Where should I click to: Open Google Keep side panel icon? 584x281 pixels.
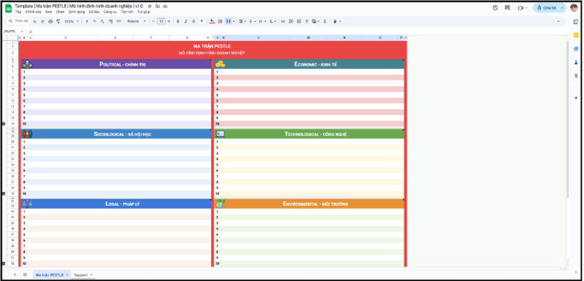coord(576,35)
